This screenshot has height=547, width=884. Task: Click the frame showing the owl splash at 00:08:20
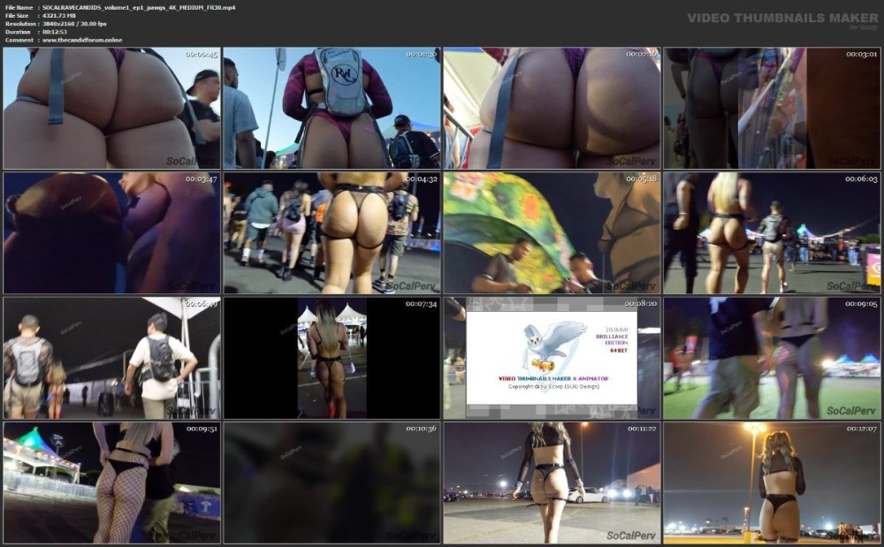pos(552,358)
